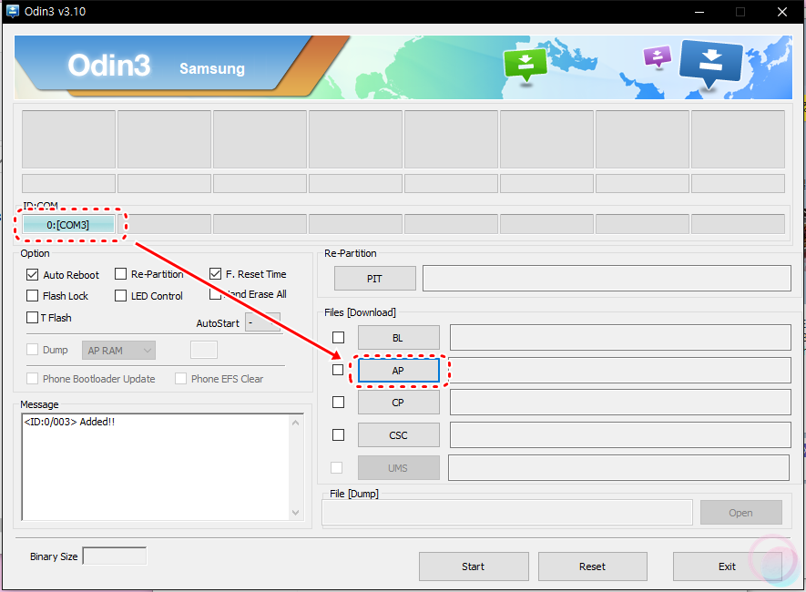Tick the checkbox beside the CSC button
This screenshot has width=806, height=592.
[338, 435]
